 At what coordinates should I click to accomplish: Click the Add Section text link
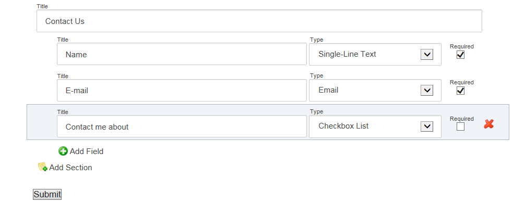[70, 168]
